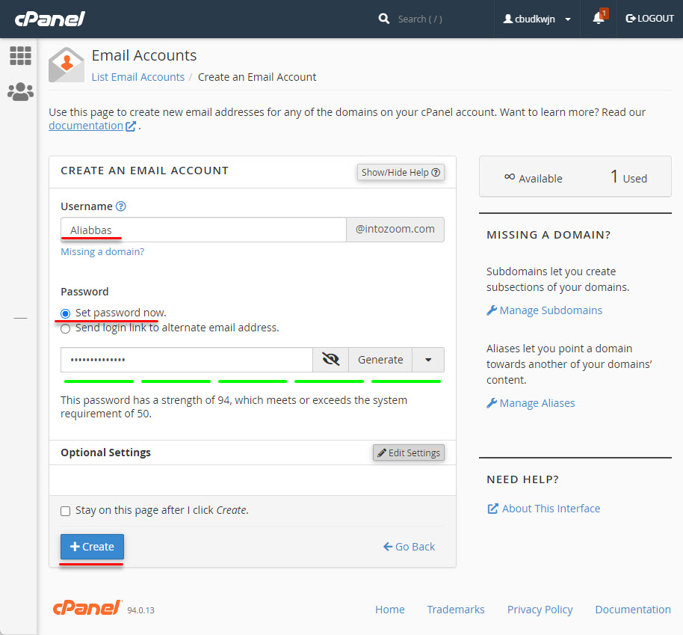Screen dimensions: 683x635
Task: Go to List Email Accounts breadcrumb
Action: [138, 77]
